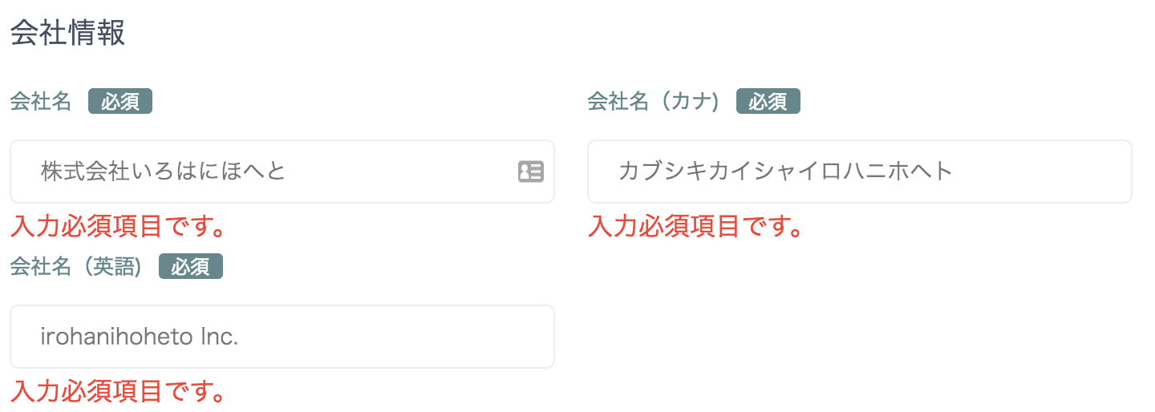The height and width of the screenshot is (412, 1155).
Task: Click the 必須 badge beside 会社名（カナ）
Action: click(x=768, y=102)
